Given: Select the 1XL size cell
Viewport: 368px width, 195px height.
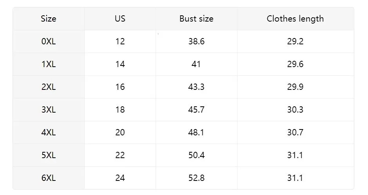Looking at the screenshot, I should coord(49,64).
